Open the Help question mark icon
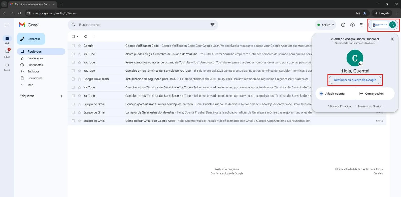401x197 pixels. click(343, 25)
